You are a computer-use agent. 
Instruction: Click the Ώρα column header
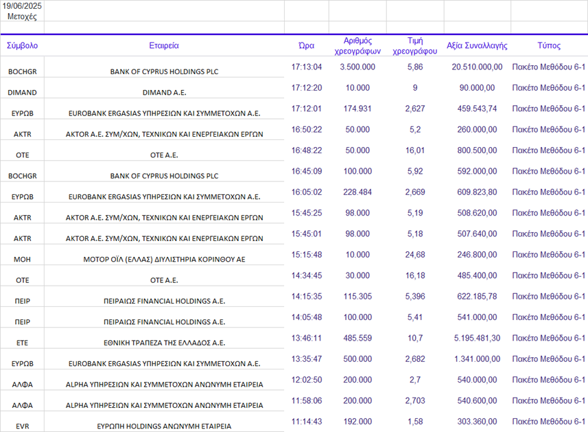point(306,46)
